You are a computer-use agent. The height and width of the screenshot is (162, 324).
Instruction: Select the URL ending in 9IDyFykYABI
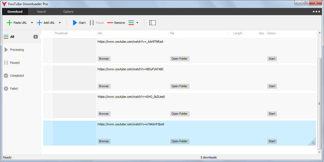point(130,69)
